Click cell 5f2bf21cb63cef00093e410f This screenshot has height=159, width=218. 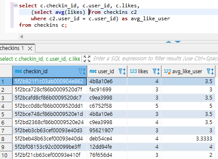50,155
